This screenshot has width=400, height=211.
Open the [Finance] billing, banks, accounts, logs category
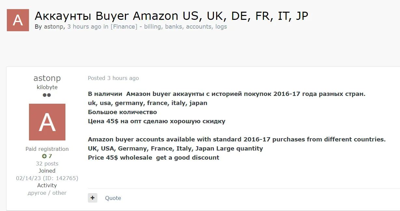click(169, 27)
